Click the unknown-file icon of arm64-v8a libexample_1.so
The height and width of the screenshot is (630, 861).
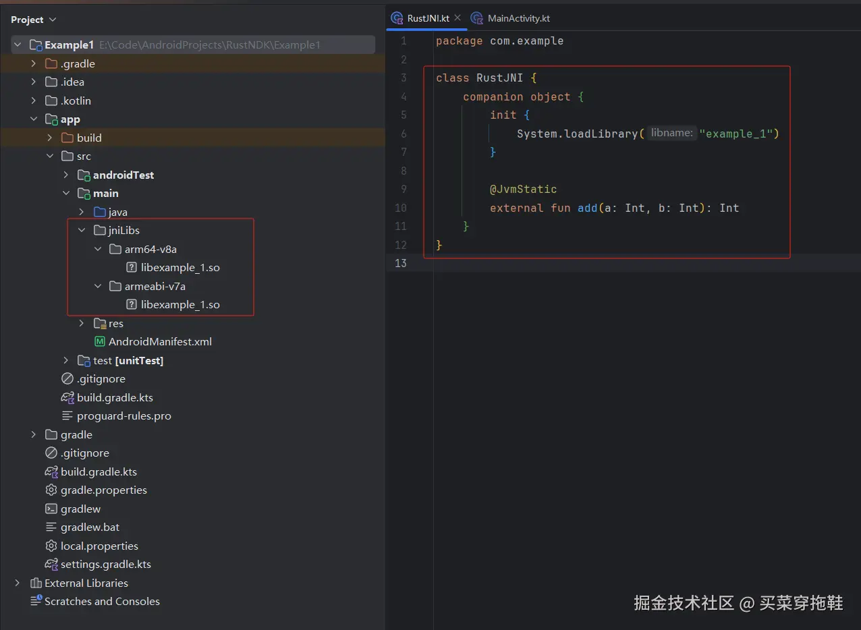132,267
